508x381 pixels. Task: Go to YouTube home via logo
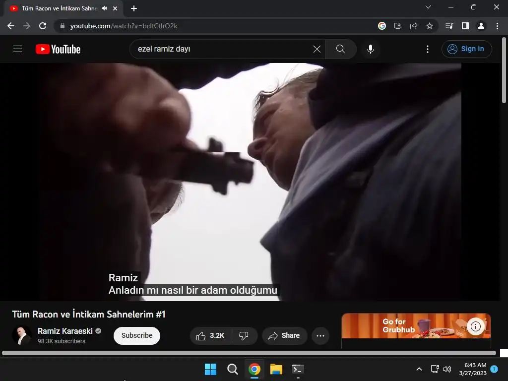pyautogui.click(x=58, y=49)
